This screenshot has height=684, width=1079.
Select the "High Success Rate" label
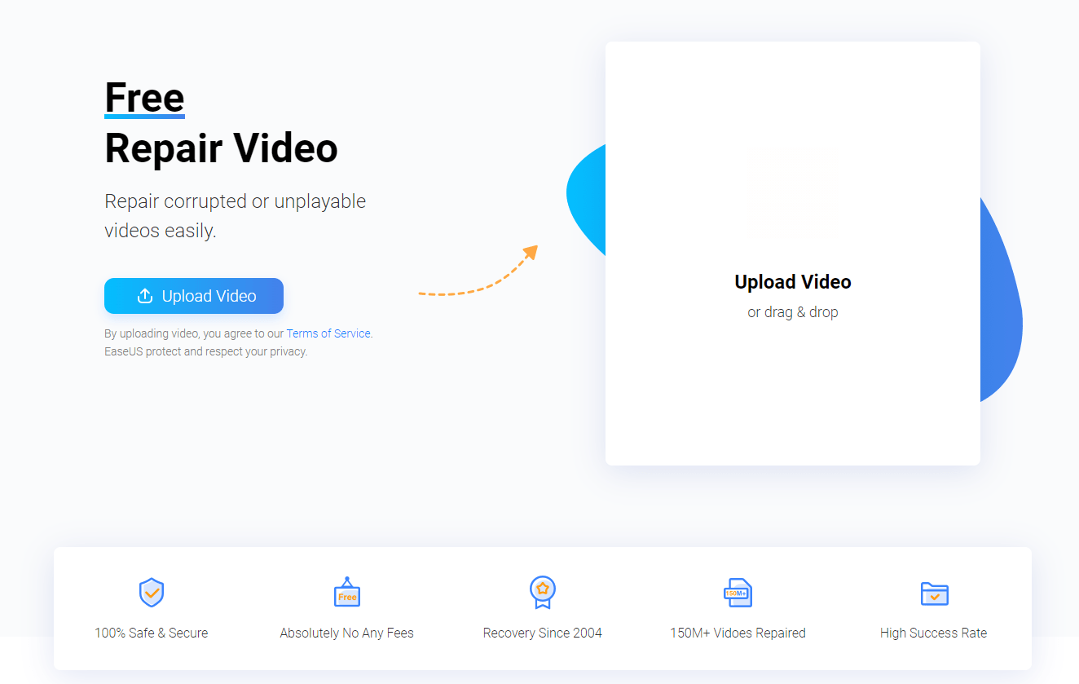[x=933, y=633]
